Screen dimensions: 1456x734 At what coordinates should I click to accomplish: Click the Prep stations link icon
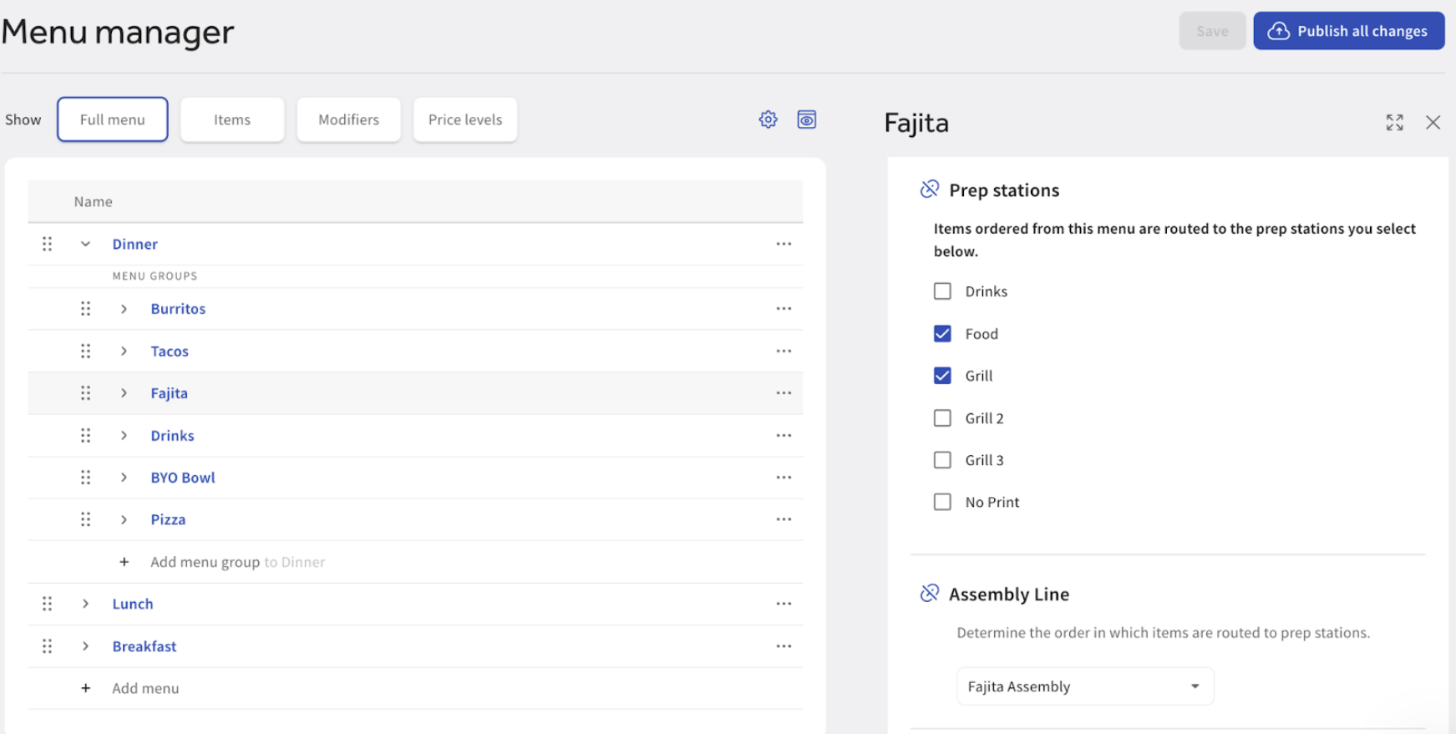[929, 190]
